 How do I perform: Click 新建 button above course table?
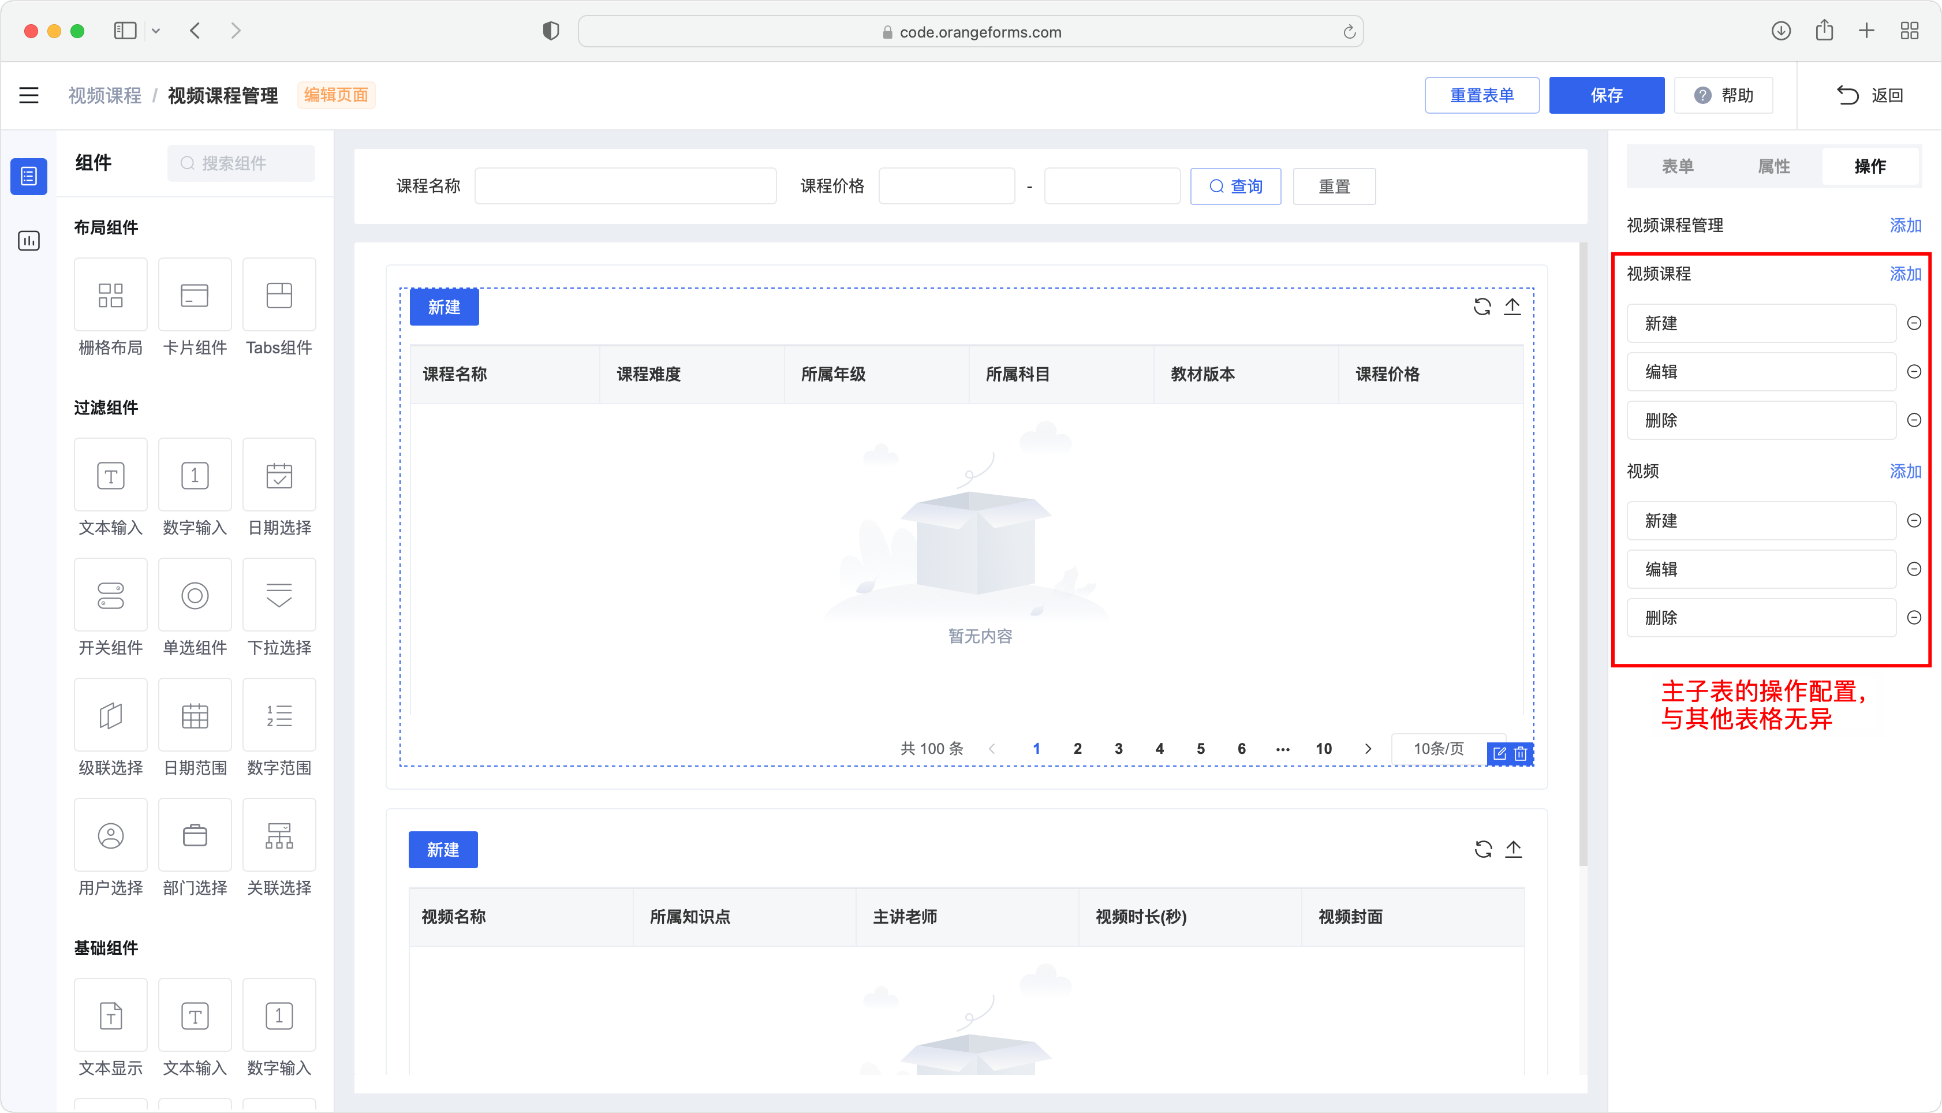tap(444, 307)
